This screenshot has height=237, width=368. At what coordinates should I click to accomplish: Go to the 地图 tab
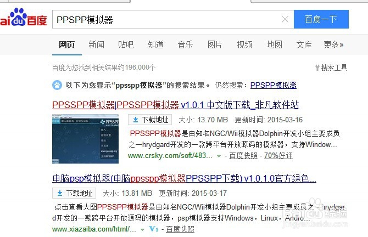coord(275,44)
